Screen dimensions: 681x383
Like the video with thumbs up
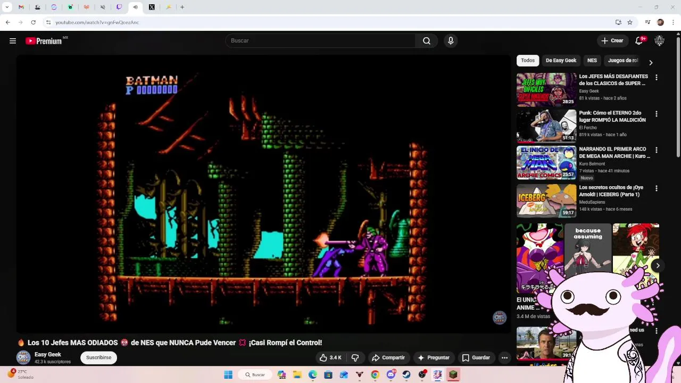click(x=330, y=357)
